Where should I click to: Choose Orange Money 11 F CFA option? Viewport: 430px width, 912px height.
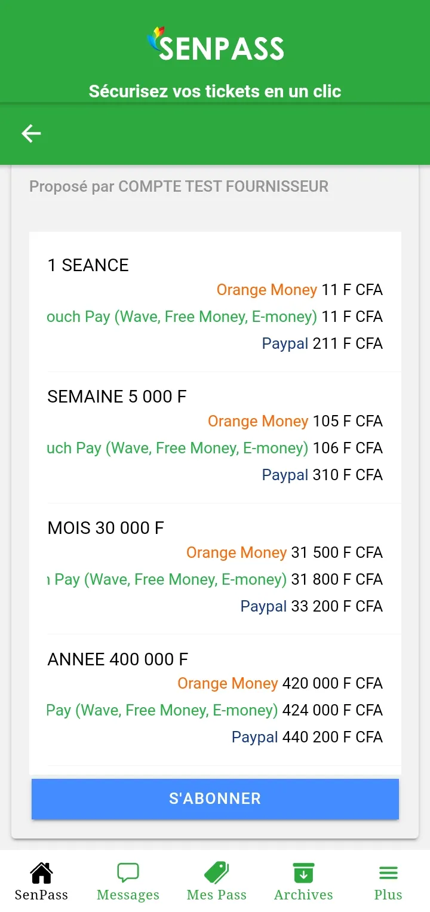point(299,290)
